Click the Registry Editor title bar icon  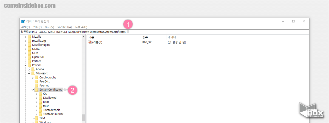[x=23, y=21]
